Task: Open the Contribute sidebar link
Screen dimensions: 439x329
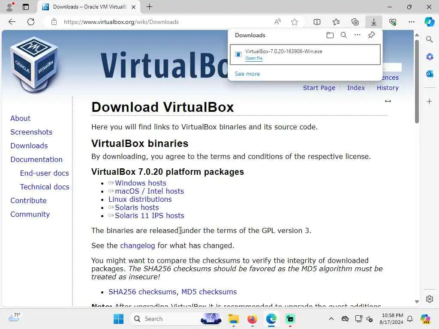Action: coord(28,200)
